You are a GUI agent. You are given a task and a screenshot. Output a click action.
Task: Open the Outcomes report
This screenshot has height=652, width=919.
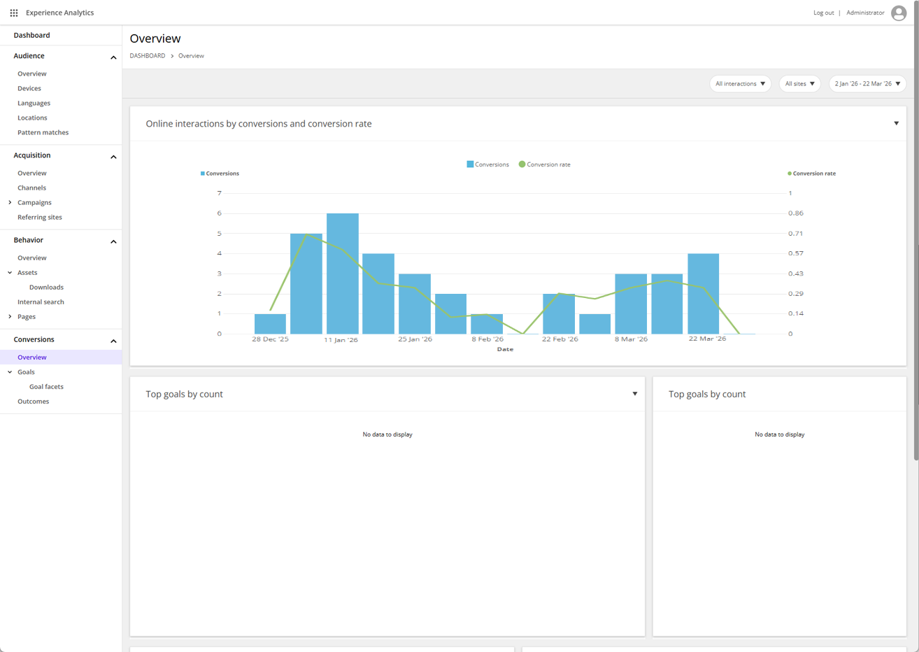[x=33, y=401]
